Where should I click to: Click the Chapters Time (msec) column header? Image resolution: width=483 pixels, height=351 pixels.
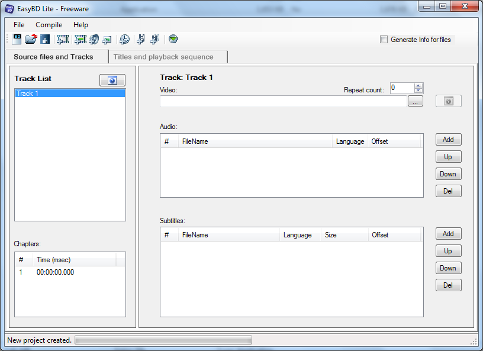pos(74,260)
